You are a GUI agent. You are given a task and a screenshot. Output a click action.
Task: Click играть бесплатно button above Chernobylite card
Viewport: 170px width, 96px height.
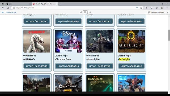point(100,21)
